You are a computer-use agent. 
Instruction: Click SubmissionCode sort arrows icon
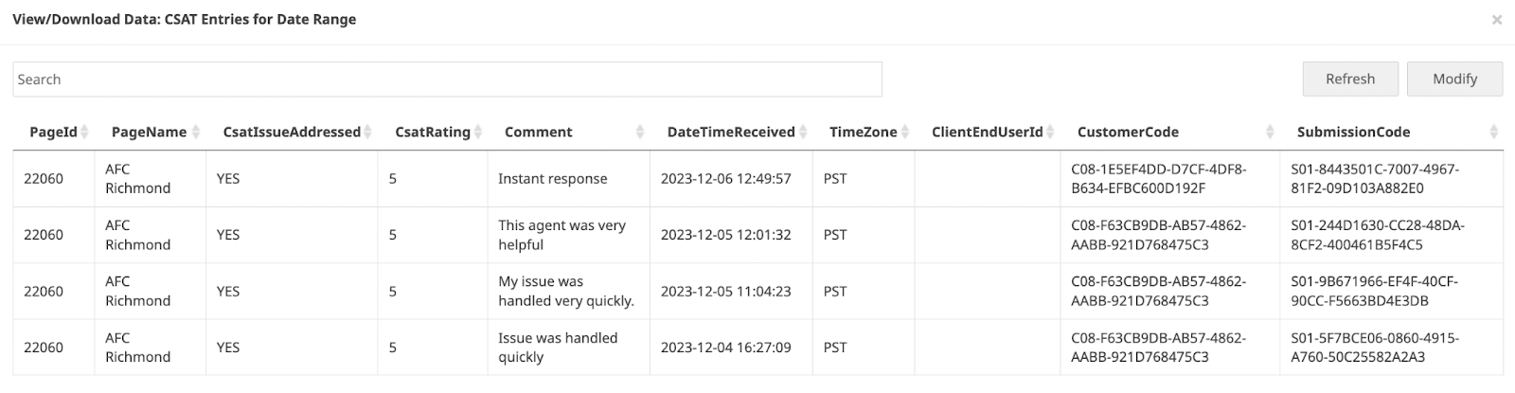point(1493,133)
